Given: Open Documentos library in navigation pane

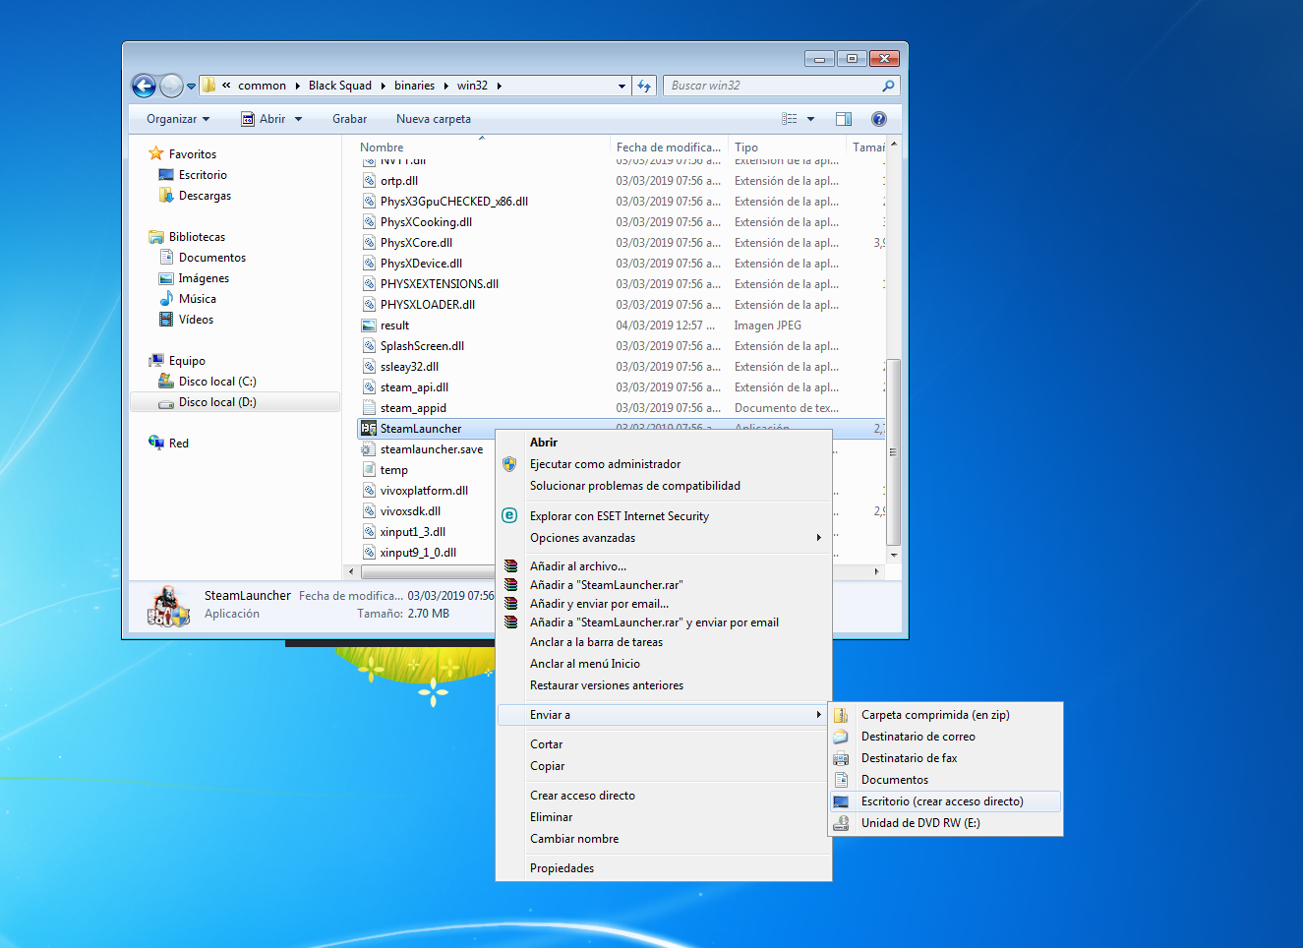Looking at the screenshot, I should 212,258.
